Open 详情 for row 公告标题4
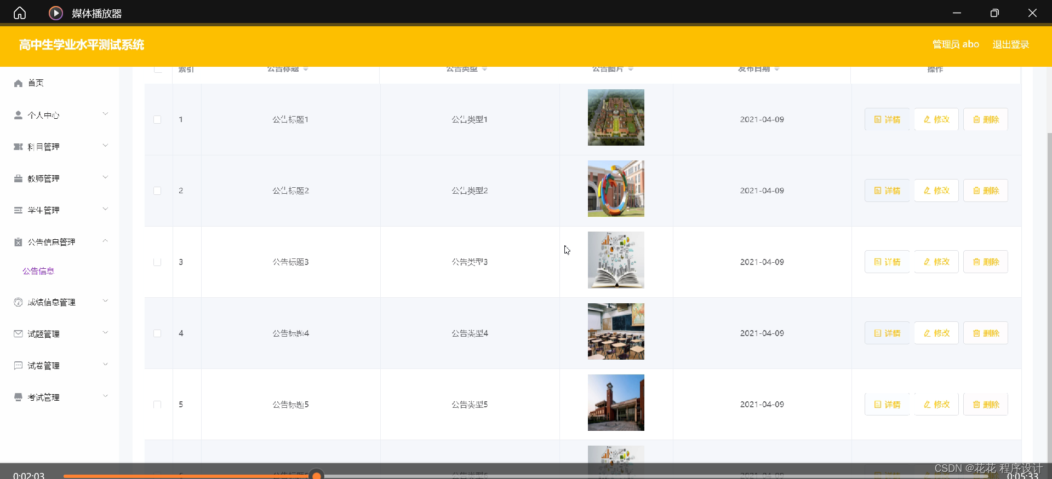 point(887,333)
